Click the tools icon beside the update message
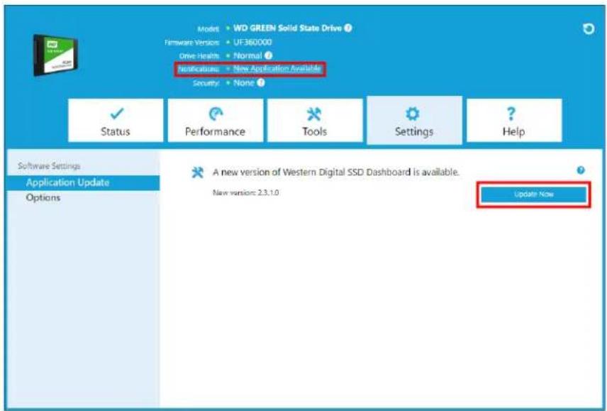The height and width of the screenshot is (411, 607). point(197,172)
